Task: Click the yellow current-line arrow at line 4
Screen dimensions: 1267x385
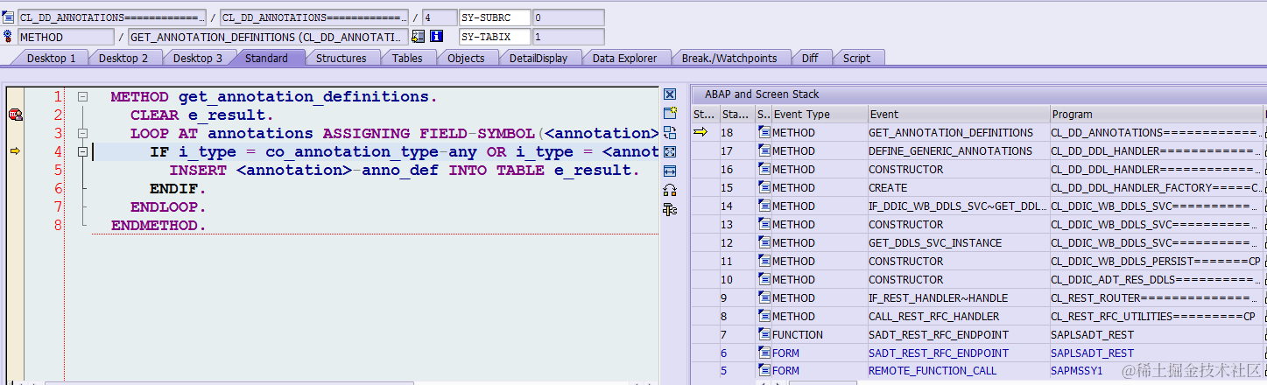Action: click(x=15, y=151)
